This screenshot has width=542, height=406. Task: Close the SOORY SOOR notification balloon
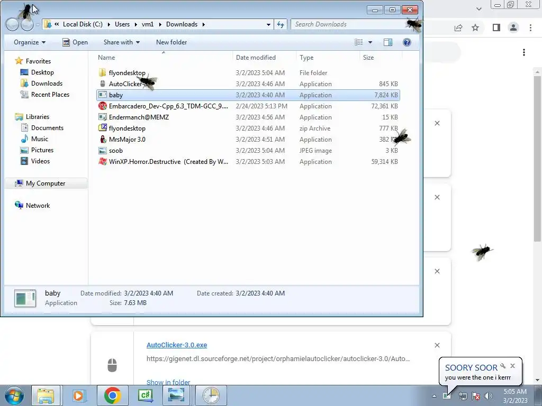point(512,366)
